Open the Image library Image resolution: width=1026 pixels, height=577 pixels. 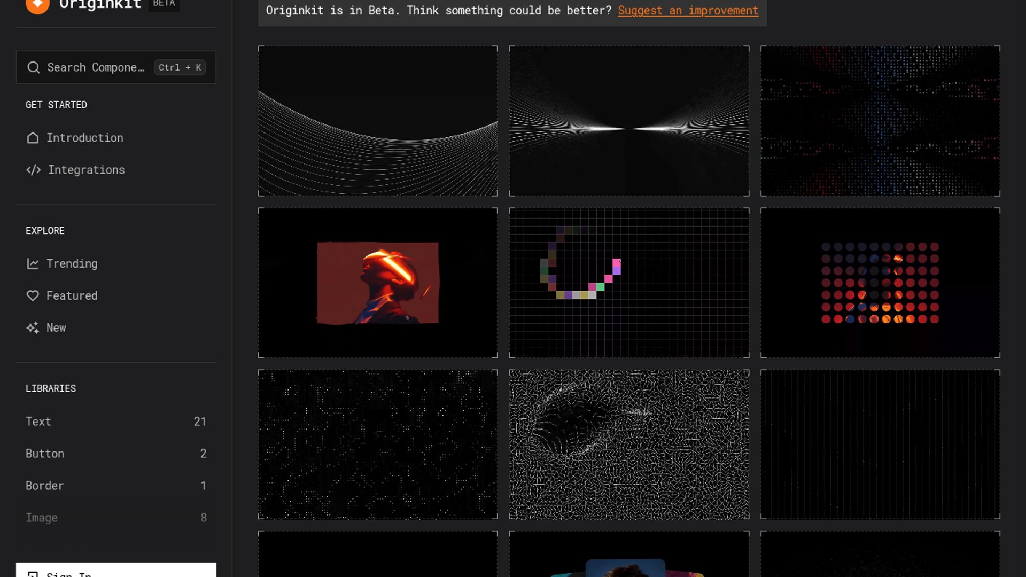(x=116, y=518)
